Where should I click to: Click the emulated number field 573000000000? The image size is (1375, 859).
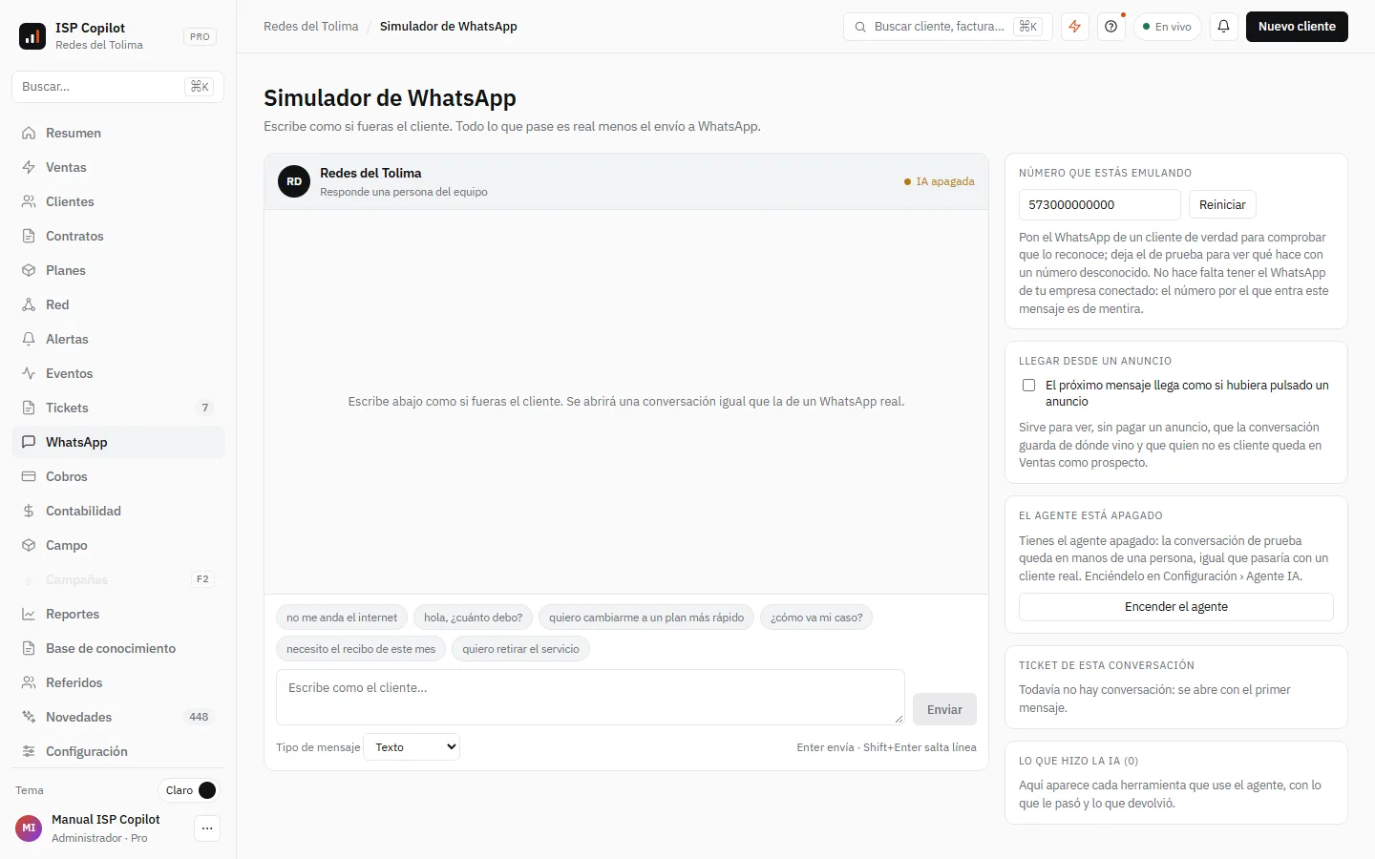click(1100, 205)
